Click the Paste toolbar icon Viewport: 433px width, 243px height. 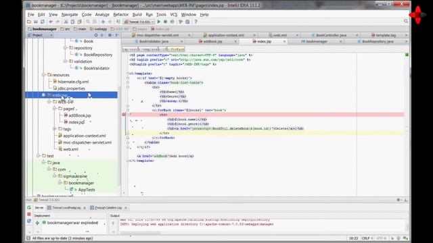click(x=80, y=22)
